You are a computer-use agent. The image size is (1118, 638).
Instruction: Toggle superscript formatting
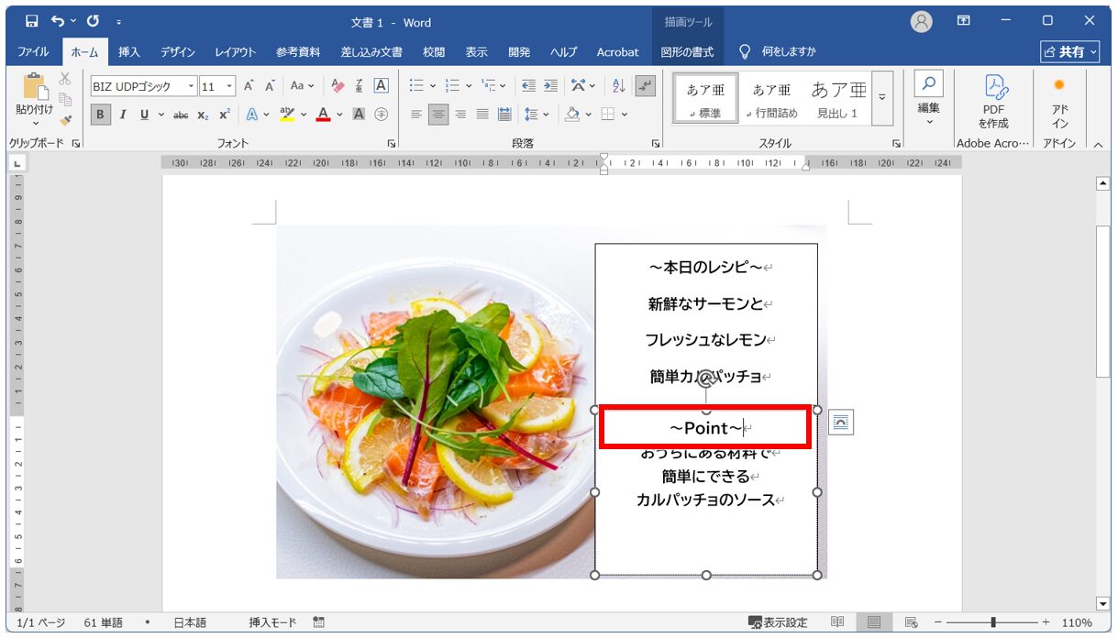click(x=225, y=115)
